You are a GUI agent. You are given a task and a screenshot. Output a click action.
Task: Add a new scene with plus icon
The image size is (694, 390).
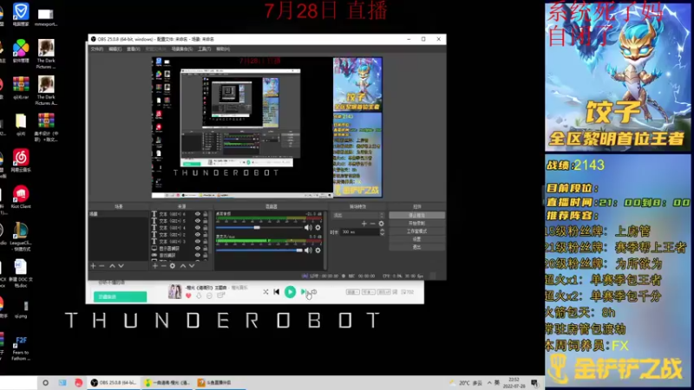93,266
